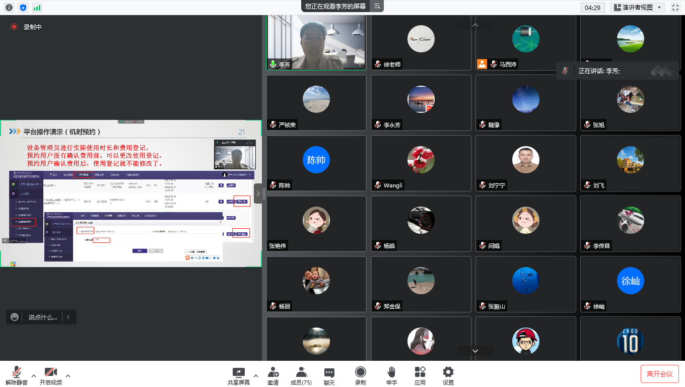685x387 pixels.
Task: Open the Invite (邀请) icon
Action: [273, 375]
